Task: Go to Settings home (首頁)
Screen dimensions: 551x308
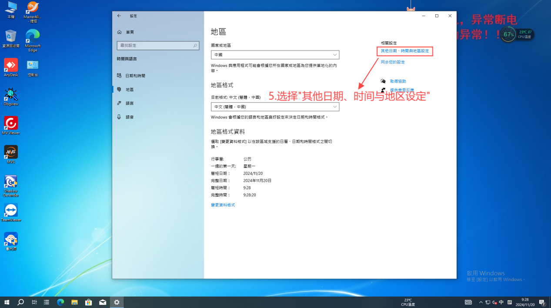Action: (130, 32)
